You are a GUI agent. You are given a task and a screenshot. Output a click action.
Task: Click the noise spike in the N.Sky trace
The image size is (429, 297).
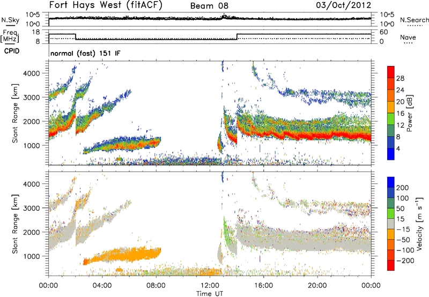click(225, 16)
